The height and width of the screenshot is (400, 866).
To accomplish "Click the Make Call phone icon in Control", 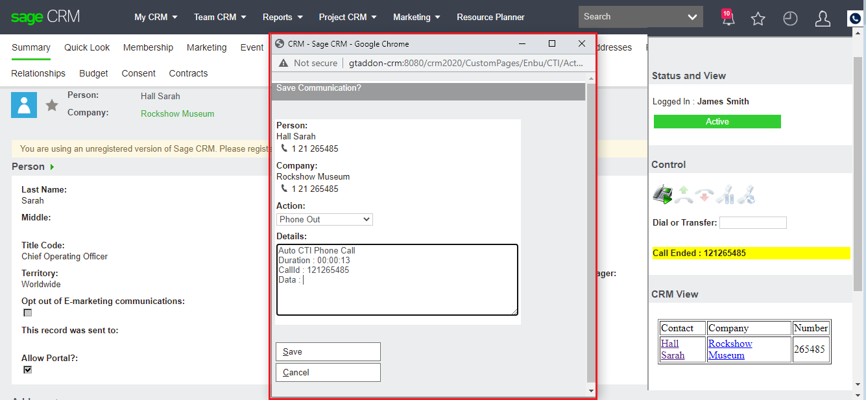I will pyautogui.click(x=662, y=194).
